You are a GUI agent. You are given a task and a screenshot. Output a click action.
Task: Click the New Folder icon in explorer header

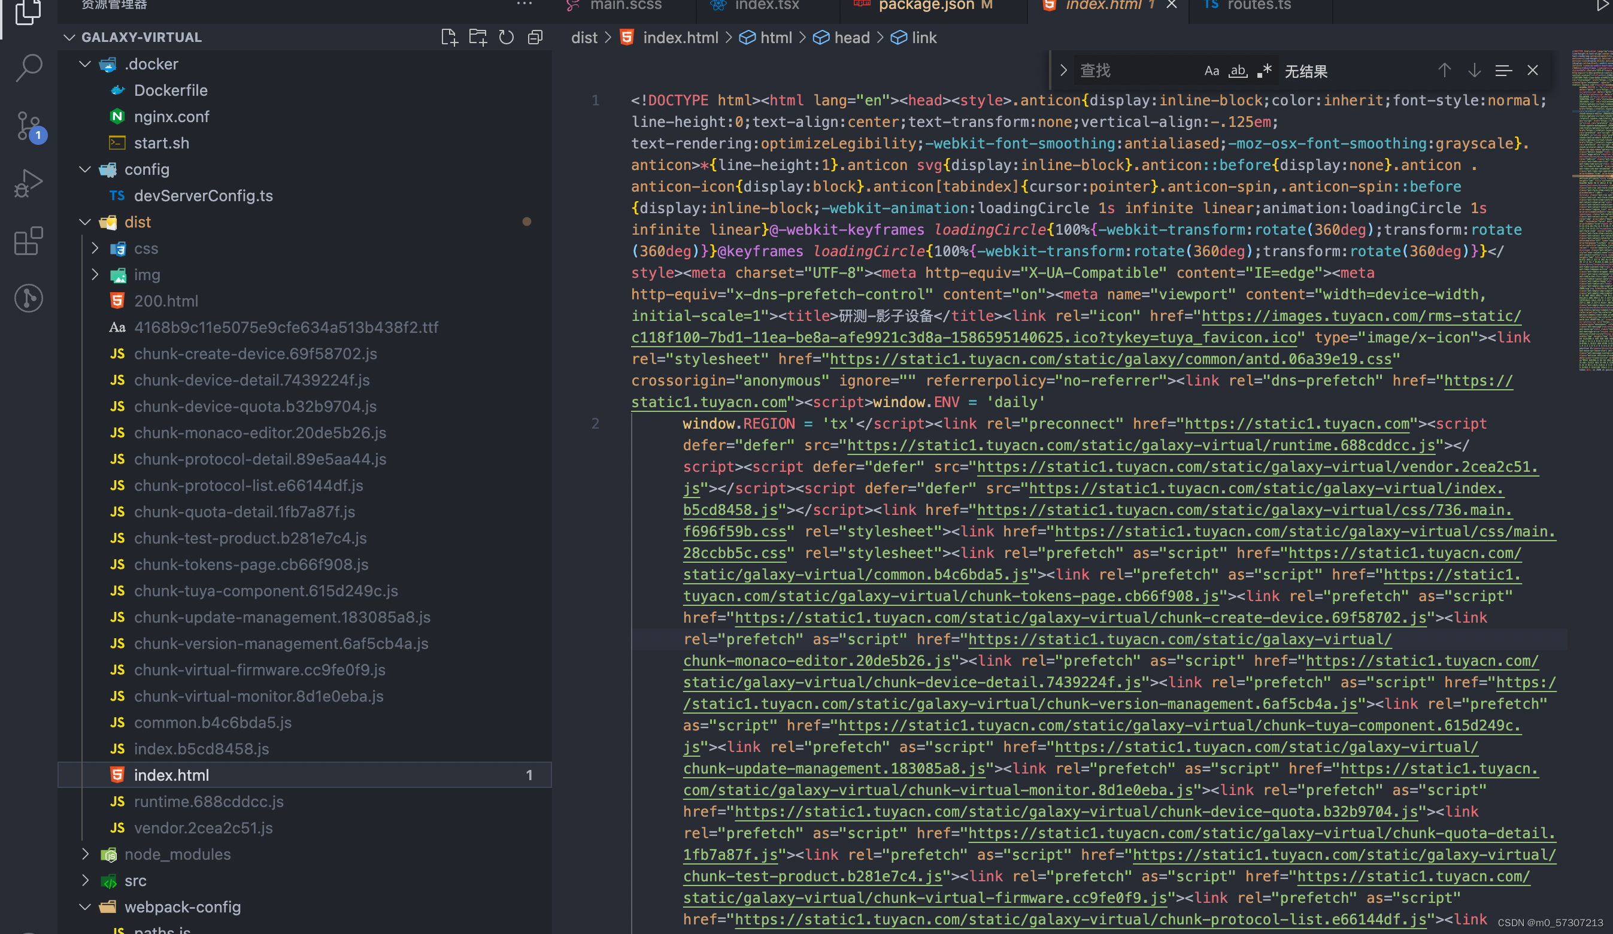(x=478, y=37)
